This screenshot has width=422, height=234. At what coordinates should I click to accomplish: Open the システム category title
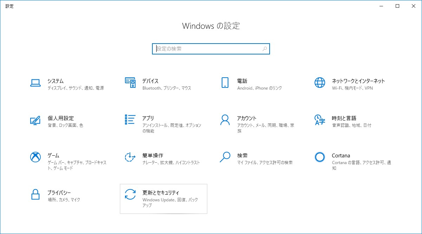(55, 81)
